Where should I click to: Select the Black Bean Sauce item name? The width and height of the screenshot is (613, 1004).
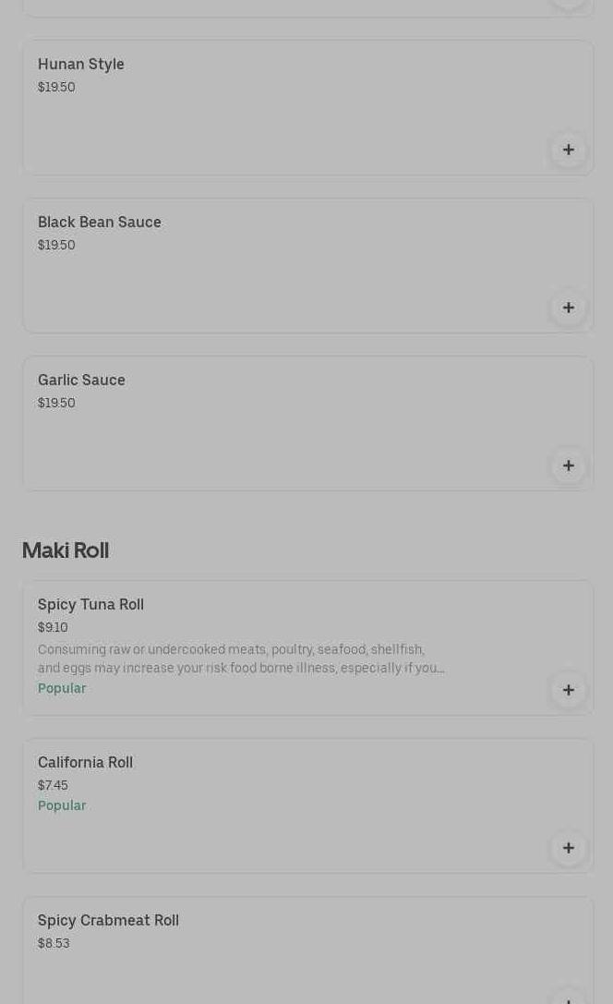click(100, 222)
